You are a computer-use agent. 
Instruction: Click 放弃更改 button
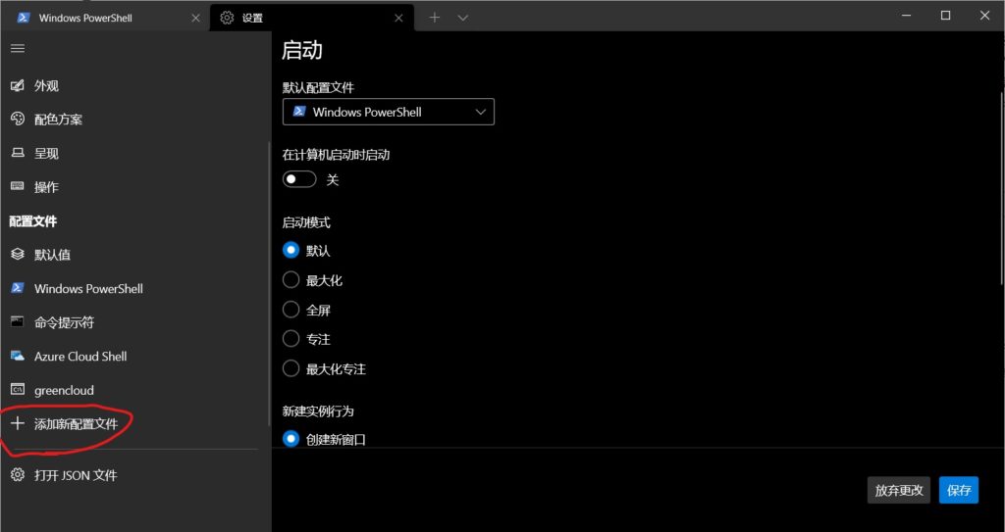click(x=899, y=490)
